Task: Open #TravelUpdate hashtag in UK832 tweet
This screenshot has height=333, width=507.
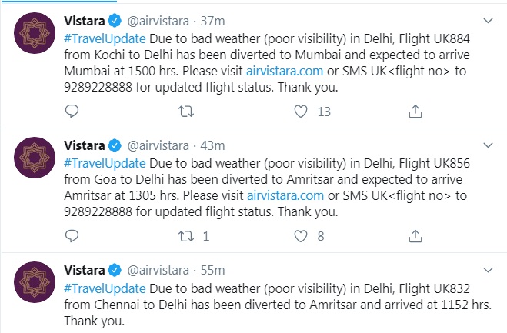Action: coord(105,288)
